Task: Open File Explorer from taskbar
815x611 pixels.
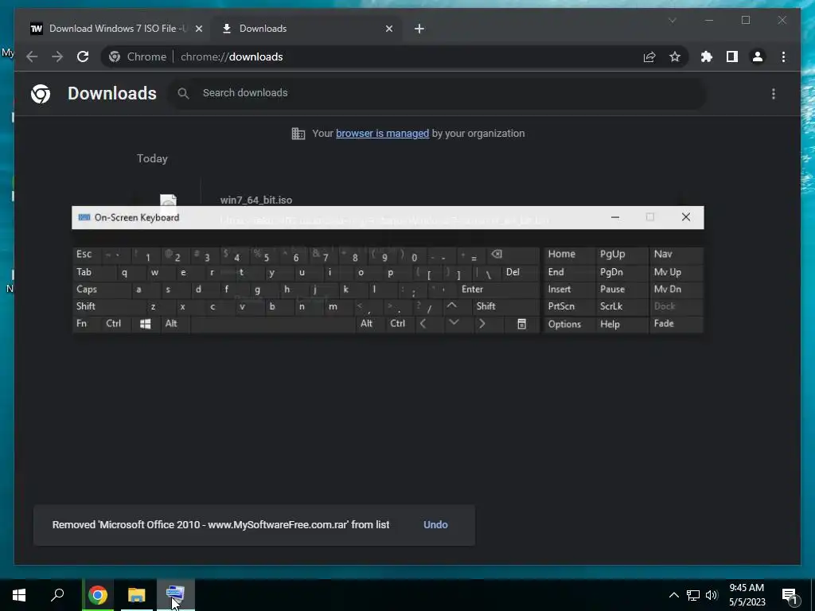Action: click(x=137, y=595)
